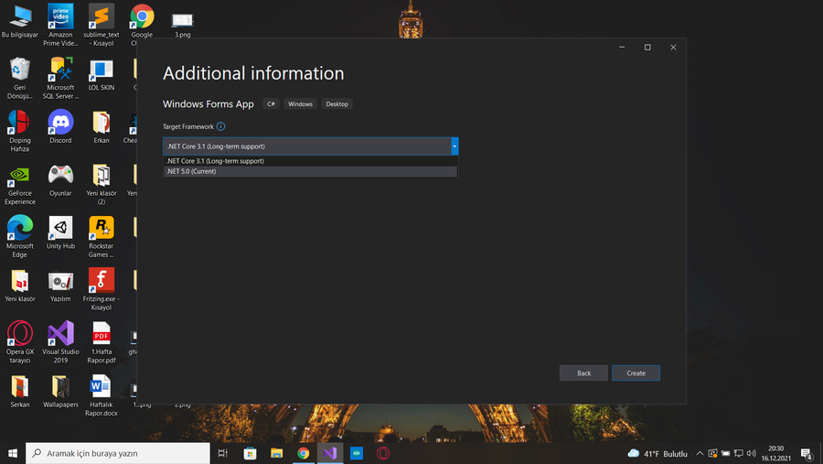Image resolution: width=823 pixels, height=464 pixels.
Task: Select .NET 5.0 (Current) option
Action: [310, 171]
